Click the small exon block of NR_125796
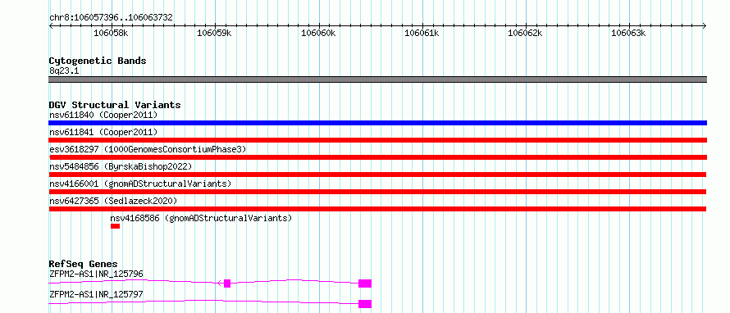Screen dimensions: 730x313 click(x=227, y=284)
